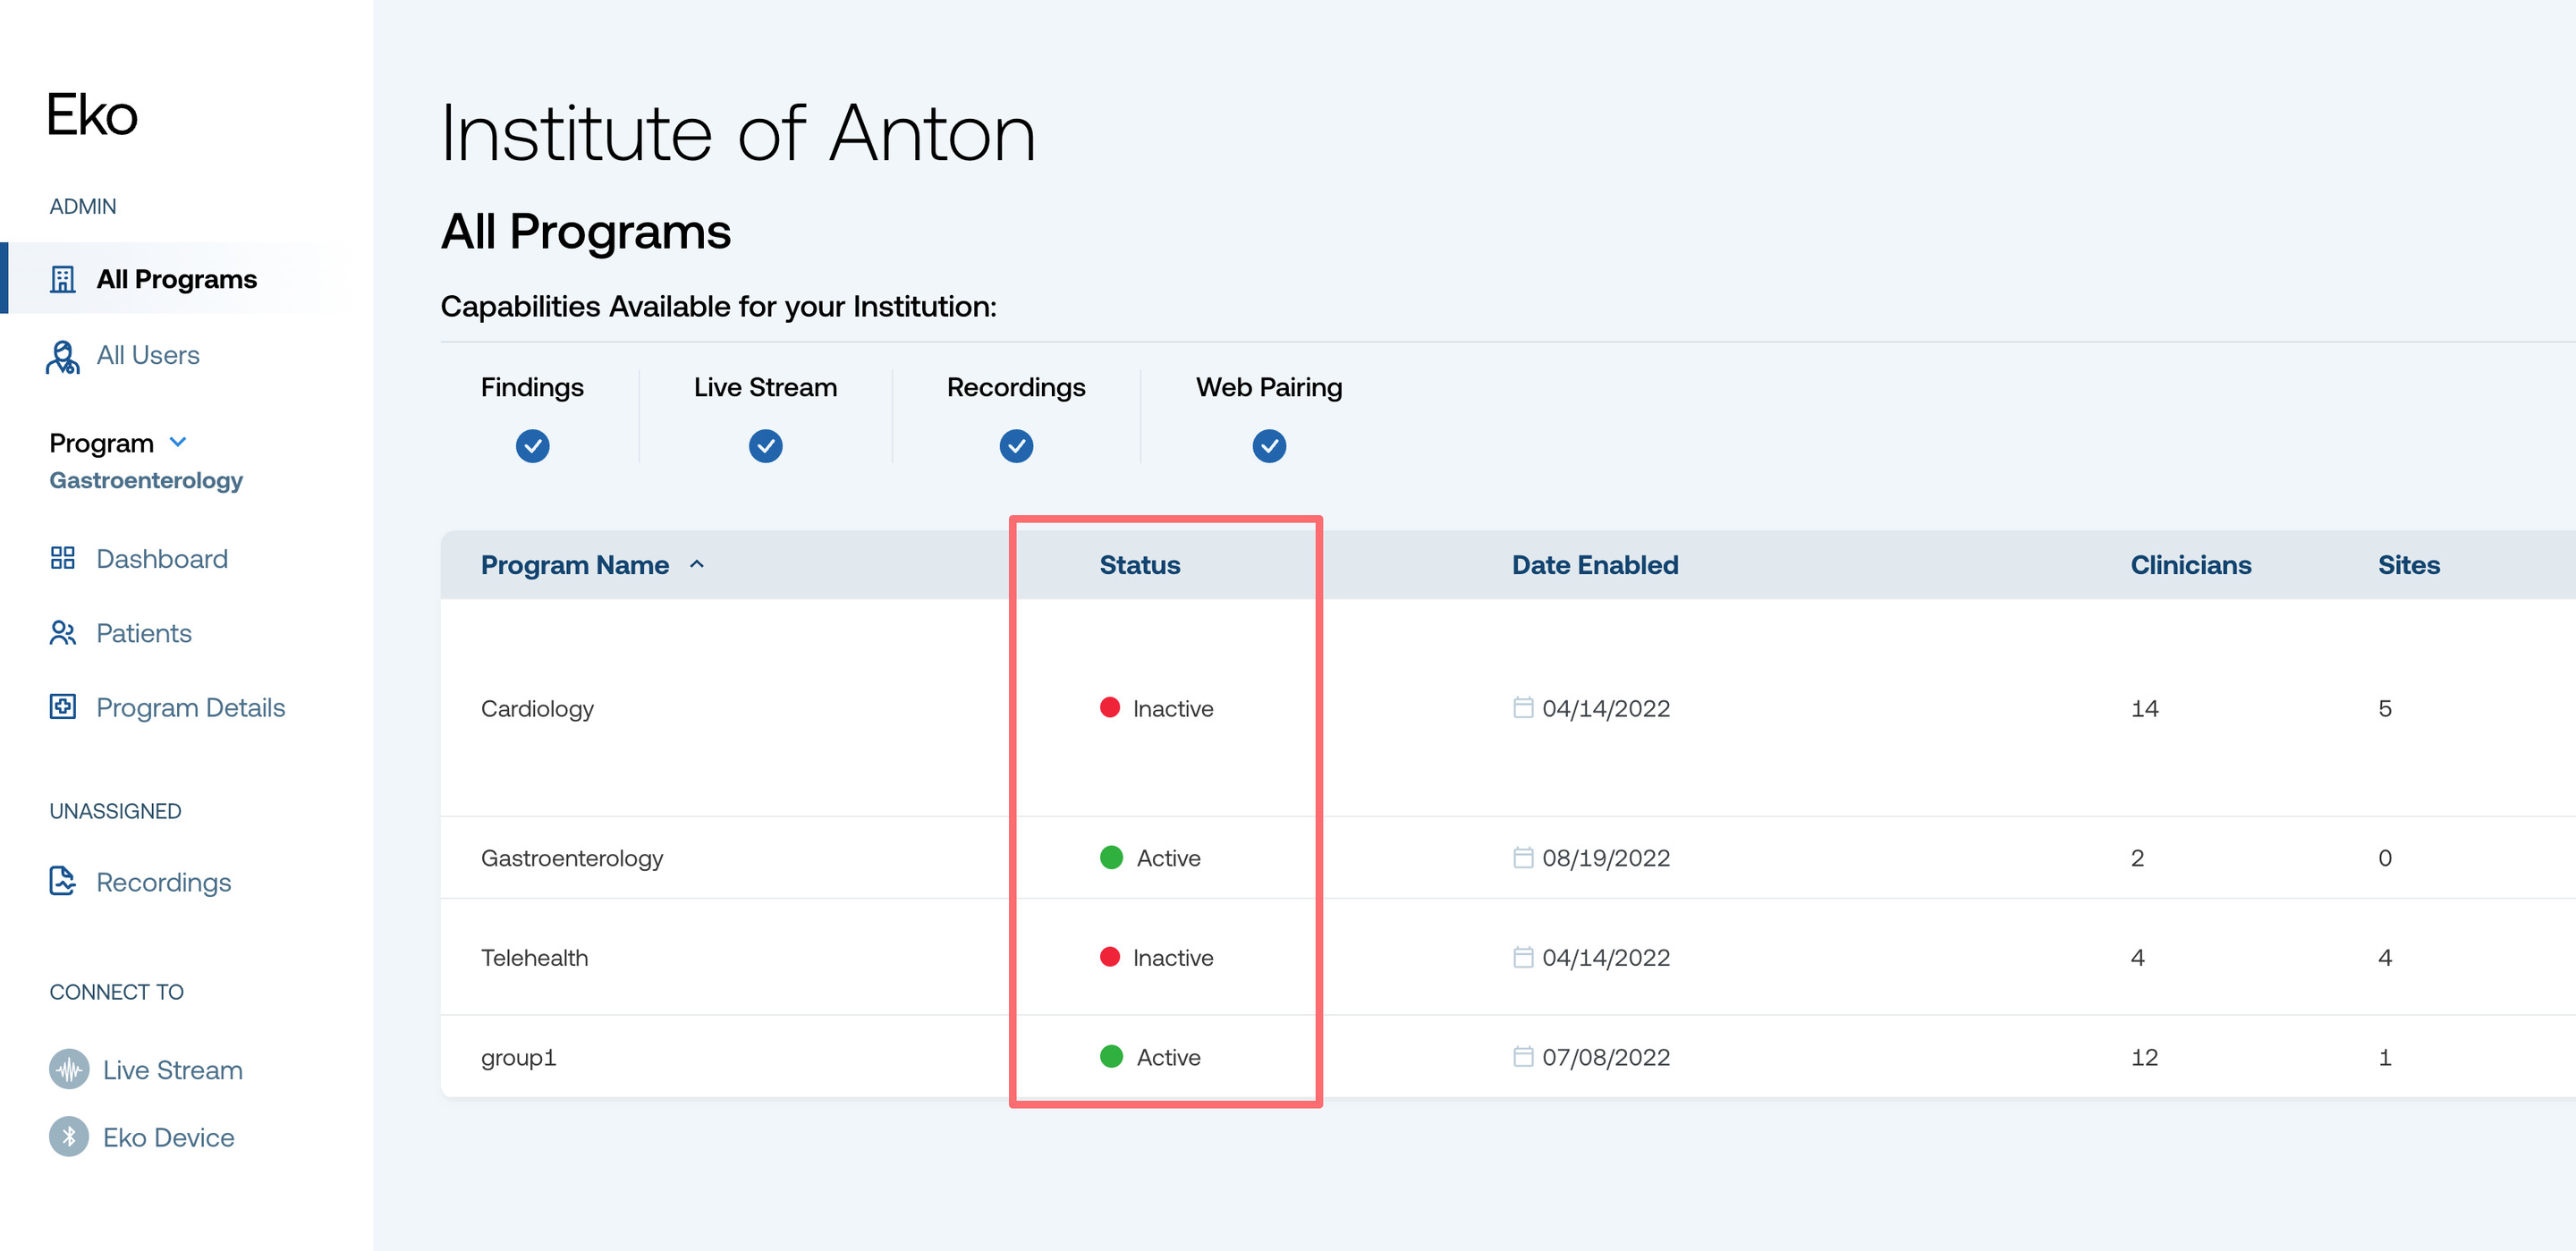
Task: Click the unassigned Recordings file icon
Action: coord(63,881)
